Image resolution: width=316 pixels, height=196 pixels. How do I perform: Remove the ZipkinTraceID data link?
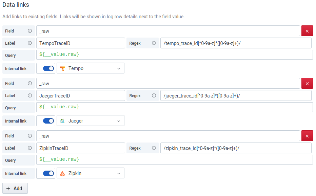[307, 136]
